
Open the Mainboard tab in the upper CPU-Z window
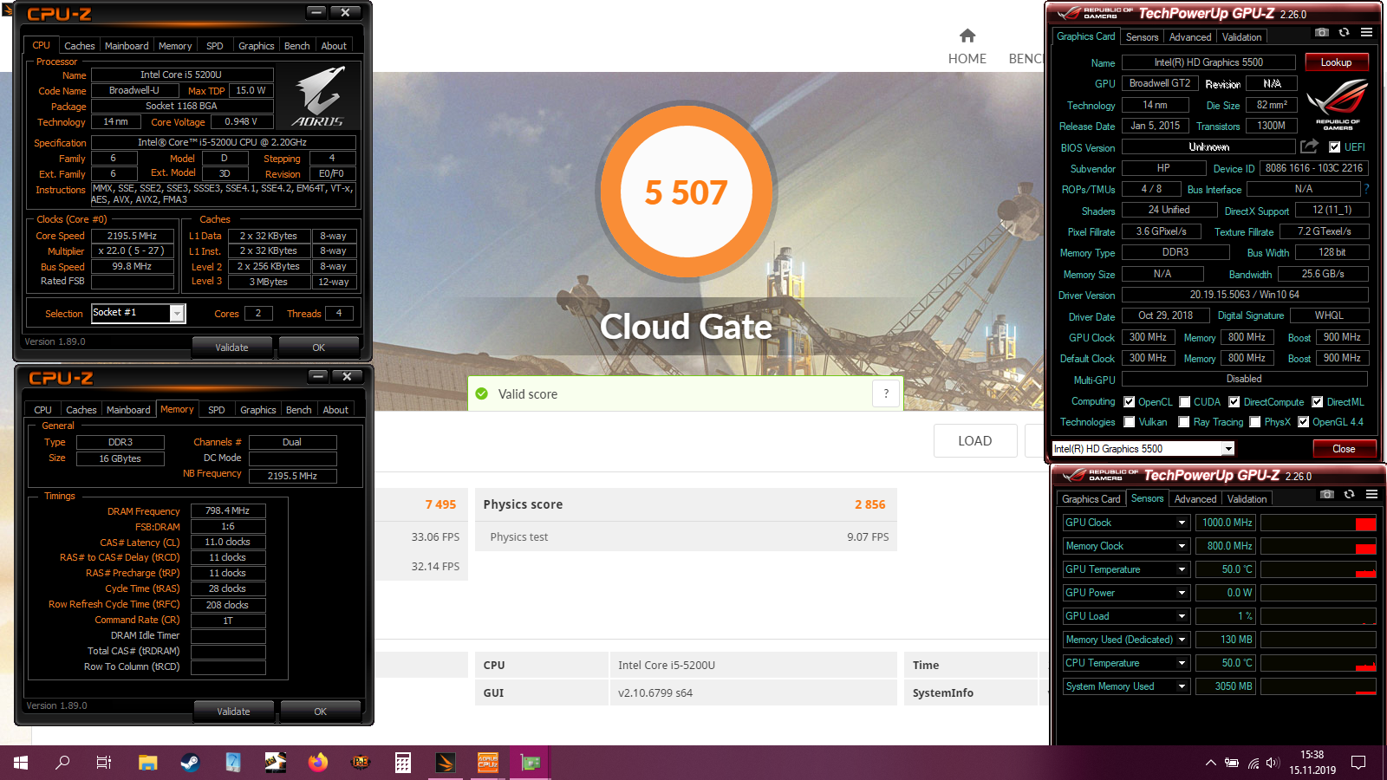pos(127,46)
